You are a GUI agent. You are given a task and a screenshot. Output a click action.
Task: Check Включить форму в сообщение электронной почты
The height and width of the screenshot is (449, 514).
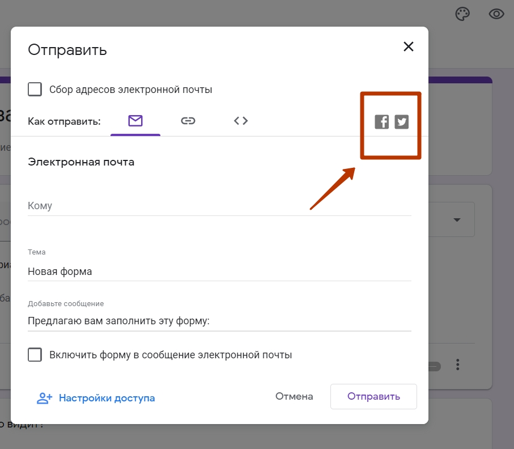(x=35, y=354)
